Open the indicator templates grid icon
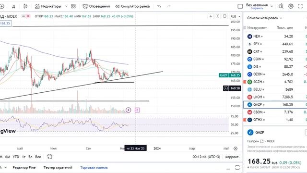The height and width of the screenshot is (173, 307). 73,6
